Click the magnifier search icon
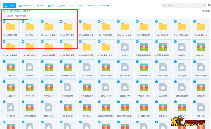211x129 pixels. 203,6
